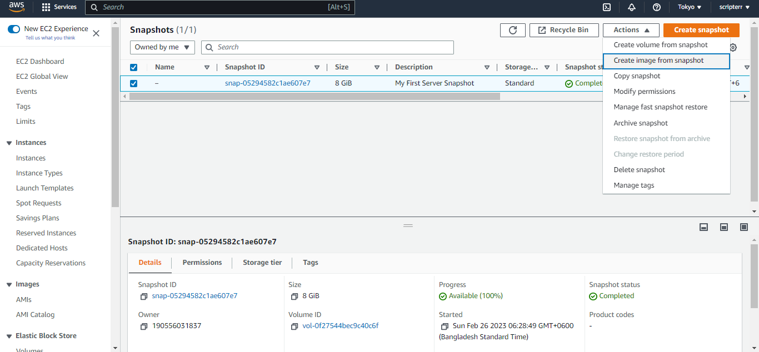Open snap-05294582c1ae607e7 link in table
759x352 pixels.
click(268, 83)
